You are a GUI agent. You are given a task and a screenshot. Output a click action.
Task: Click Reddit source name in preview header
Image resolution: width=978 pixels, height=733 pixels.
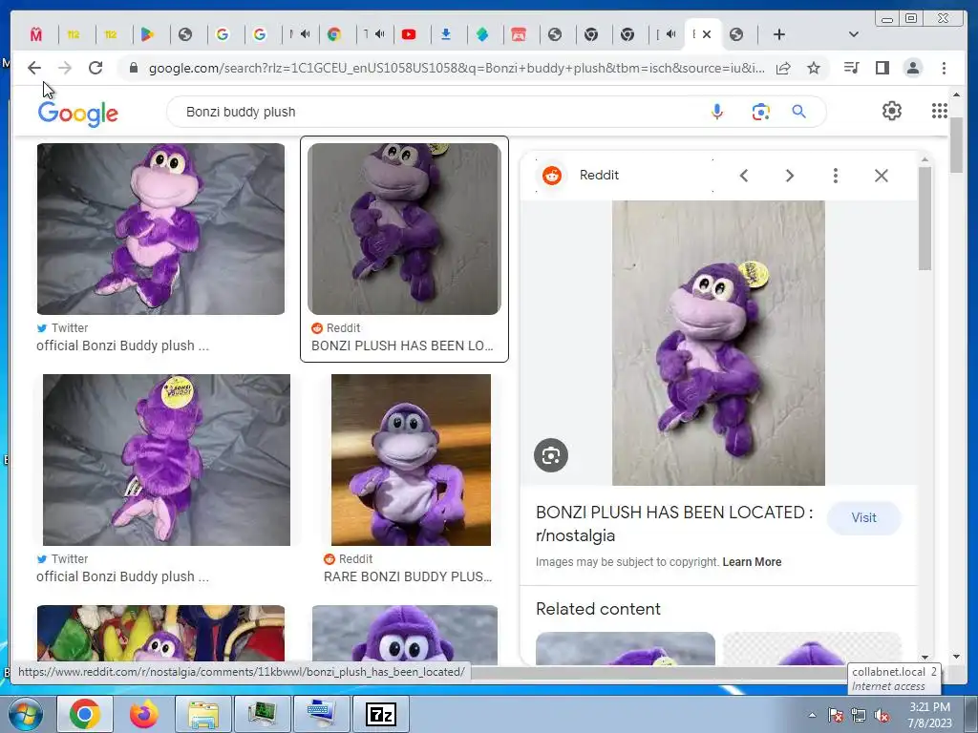tap(599, 176)
